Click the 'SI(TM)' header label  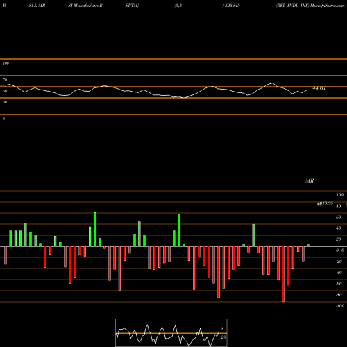(132, 6)
